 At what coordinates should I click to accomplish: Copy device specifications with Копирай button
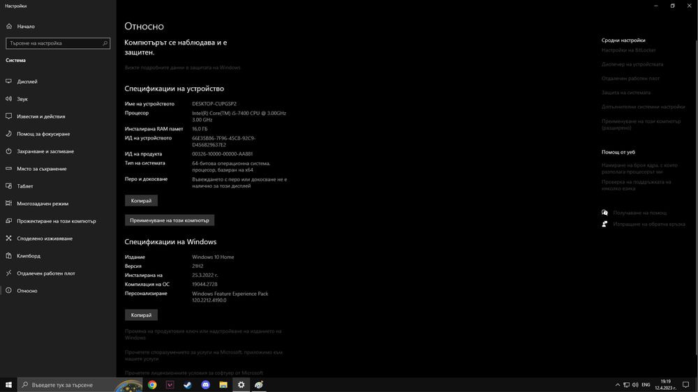(141, 201)
